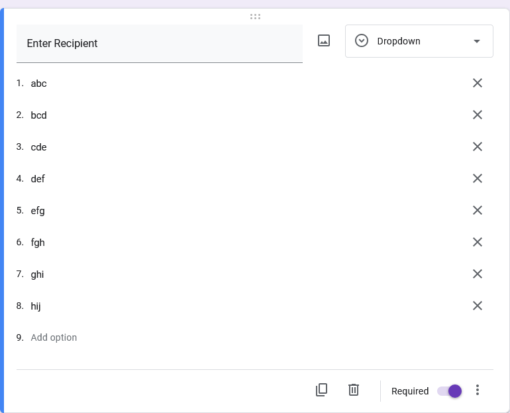Grab the question drag handle dots
The width and height of the screenshot is (510, 413).
(255, 17)
